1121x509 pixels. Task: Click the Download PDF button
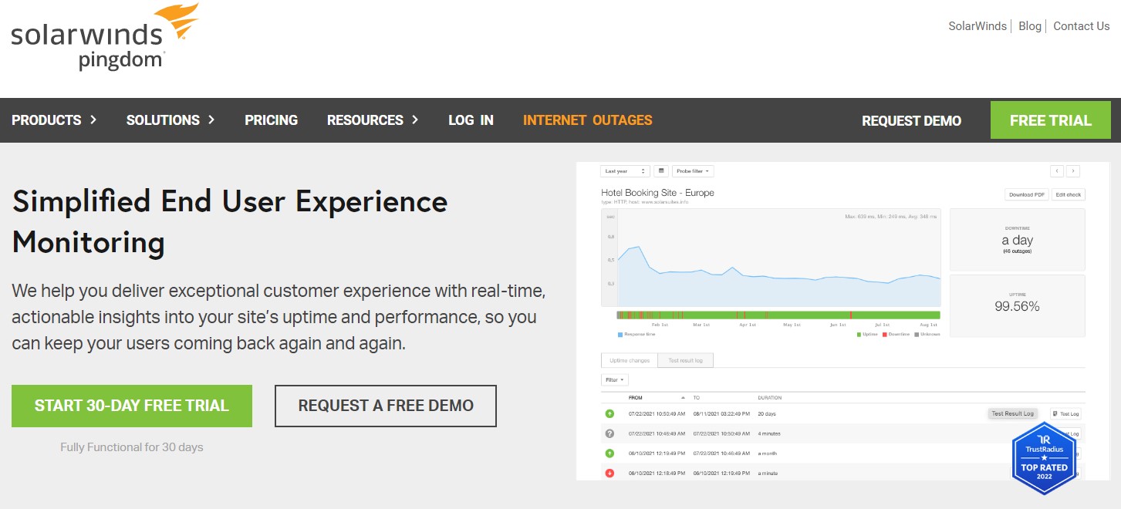(x=1027, y=194)
